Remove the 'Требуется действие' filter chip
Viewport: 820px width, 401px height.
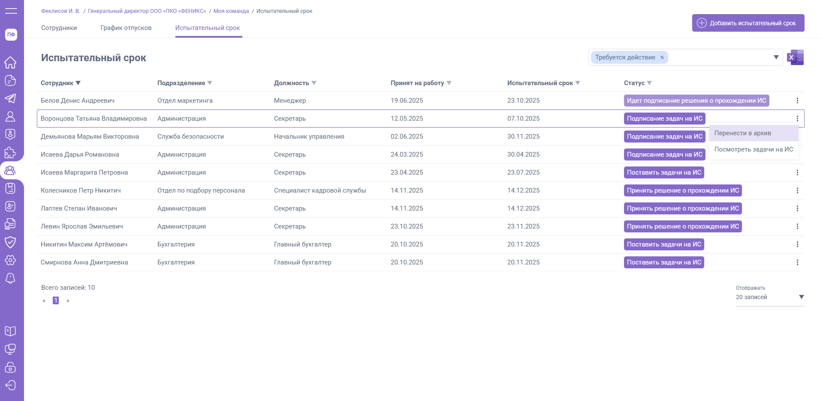coord(662,57)
